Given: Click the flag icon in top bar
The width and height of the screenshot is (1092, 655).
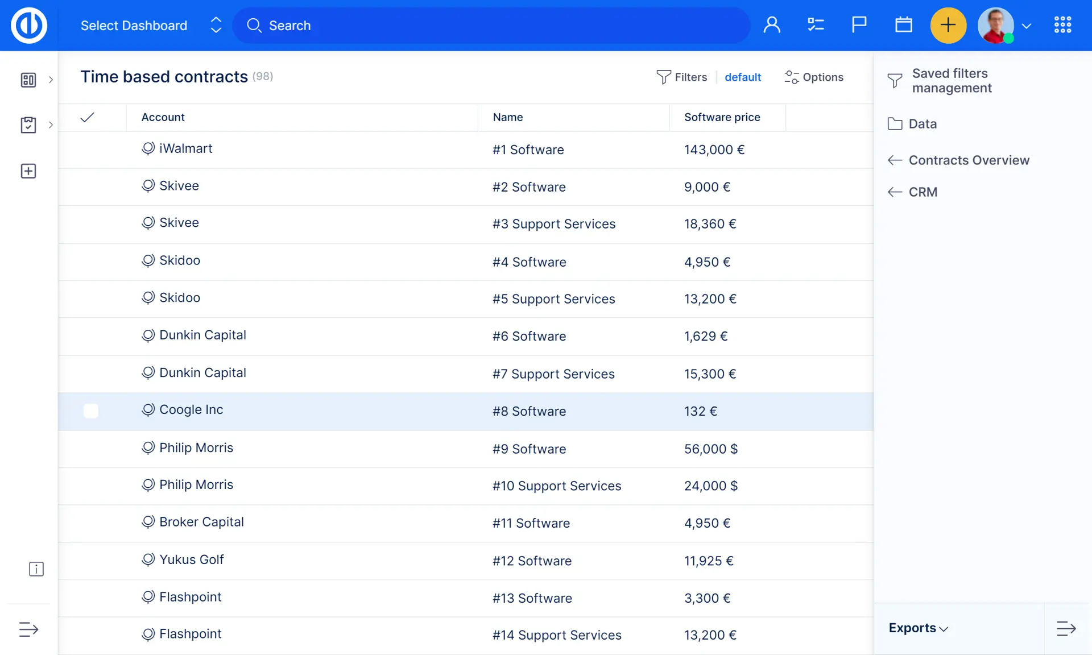Looking at the screenshot, I should (859, 25).
